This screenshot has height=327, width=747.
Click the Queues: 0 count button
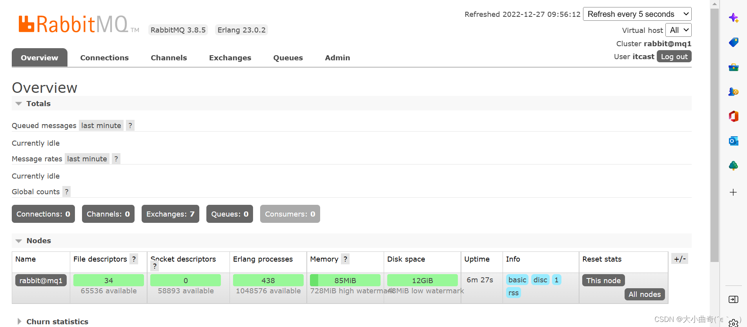[x=230, y=214]
